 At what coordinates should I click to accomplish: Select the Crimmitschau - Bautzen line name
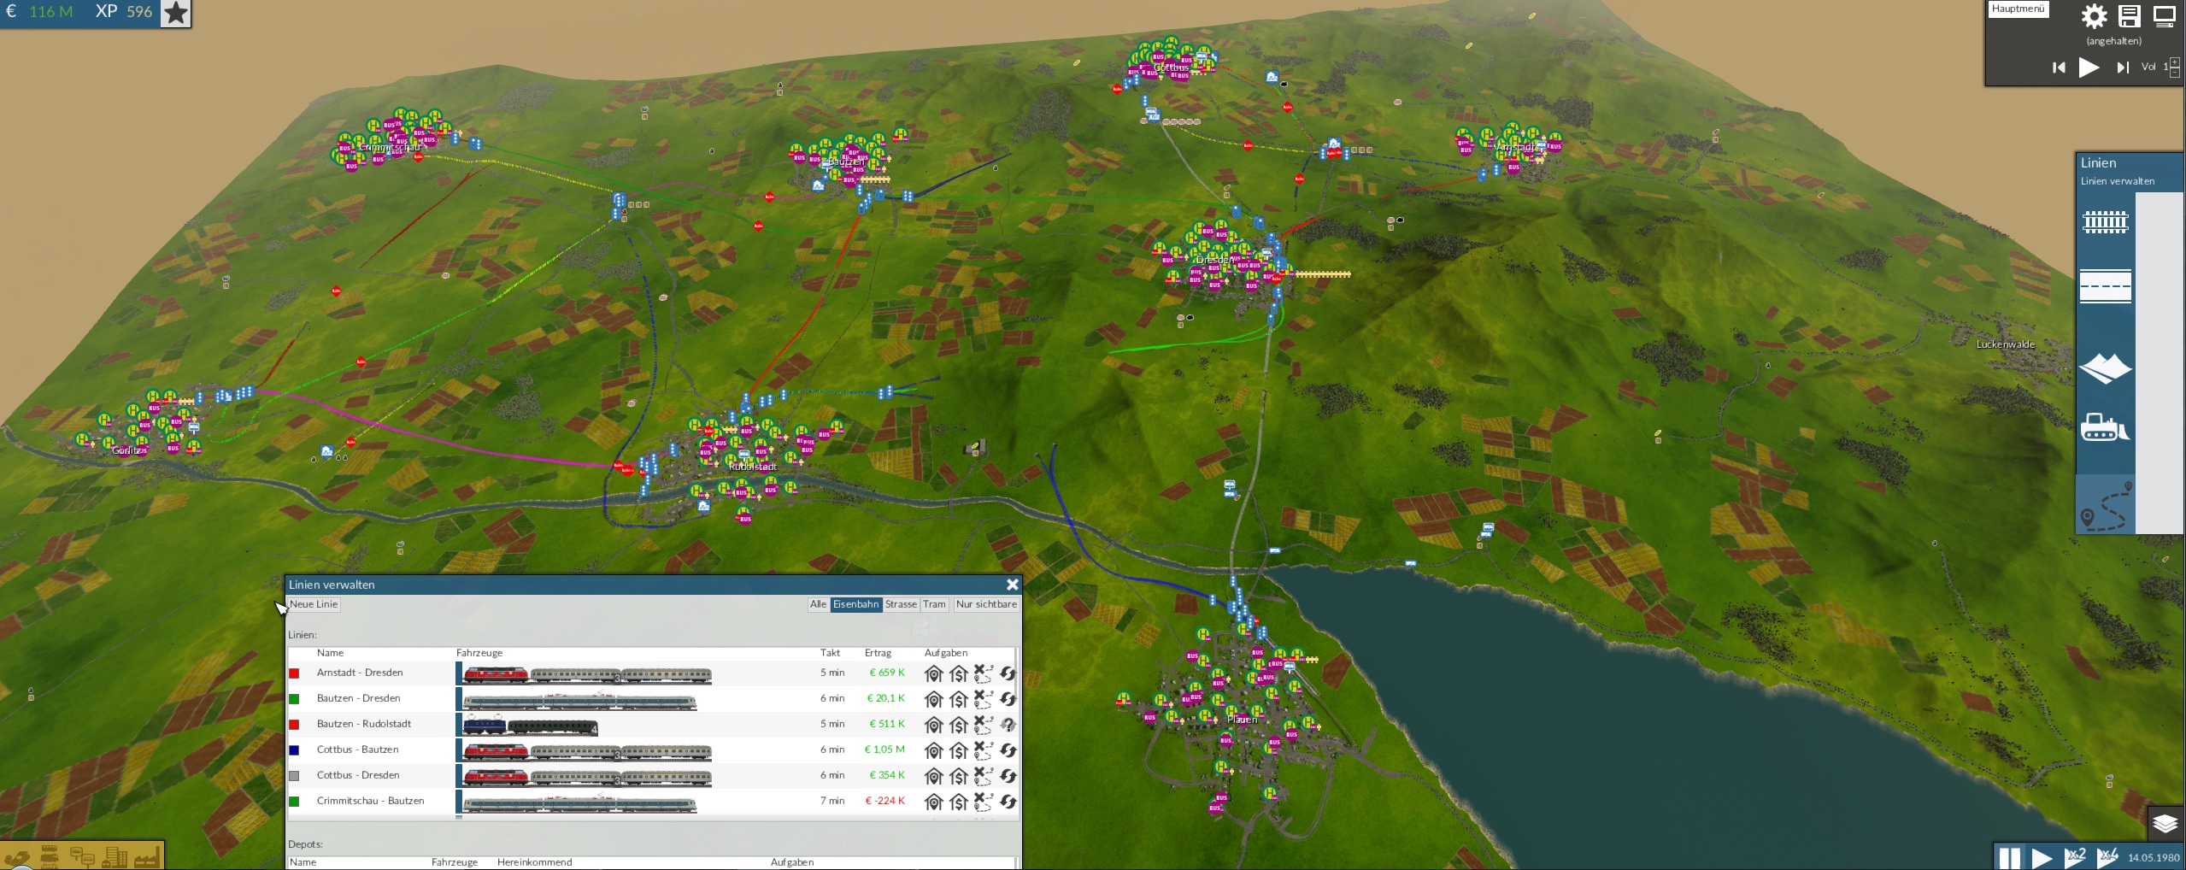coord(370,801)
